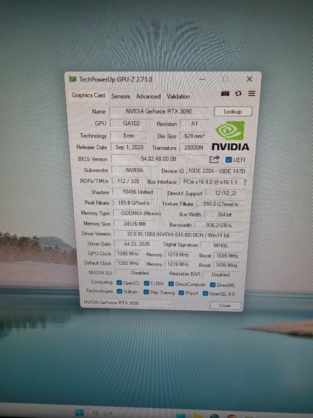Click the BIOS export share icon
Viewport: 313px width, 418px height.
tap(214, 159)
